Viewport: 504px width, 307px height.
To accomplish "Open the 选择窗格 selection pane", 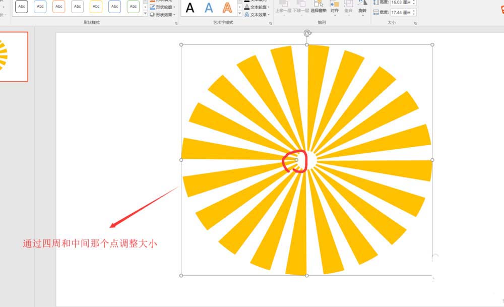I will point(319,7).
